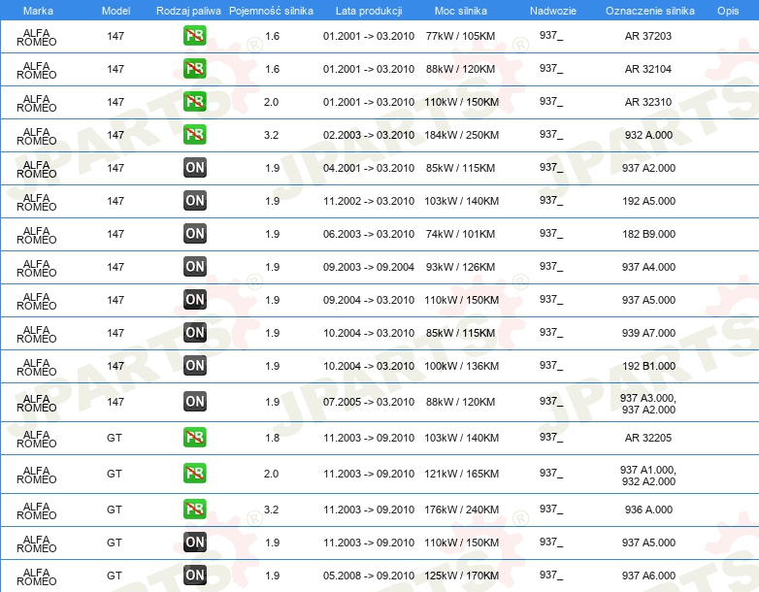Click engine code 182 B9.000

pos(648,234)
